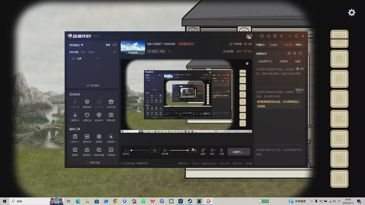
Task: Mute the microphone icon next to 麦克风 slider
Action: [126, 150]
